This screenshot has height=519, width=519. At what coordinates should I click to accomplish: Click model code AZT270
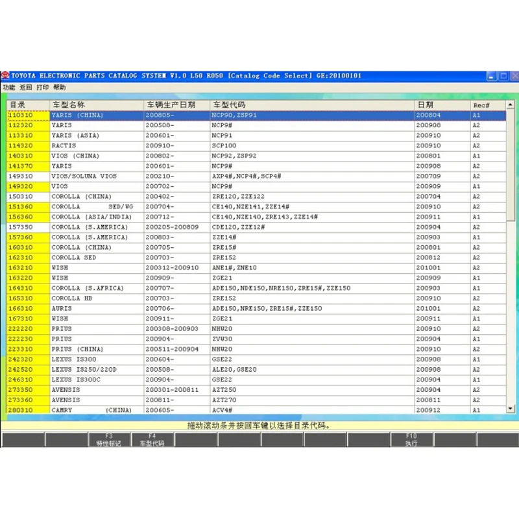(224, 400)
